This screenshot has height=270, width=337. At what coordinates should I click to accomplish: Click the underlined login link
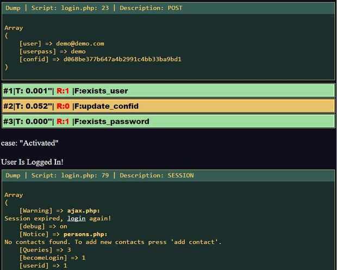pyautogui.click(x=76, y=218)
